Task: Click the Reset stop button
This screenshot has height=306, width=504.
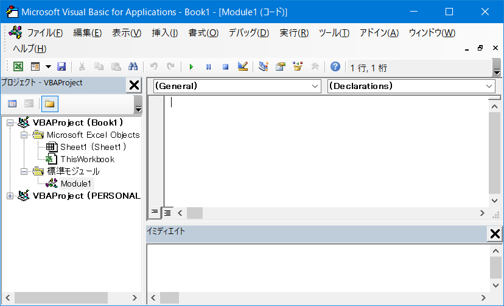Action: [x=225, y=66]
